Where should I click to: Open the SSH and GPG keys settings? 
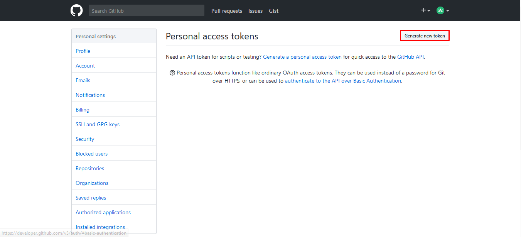tap(98, 124)
